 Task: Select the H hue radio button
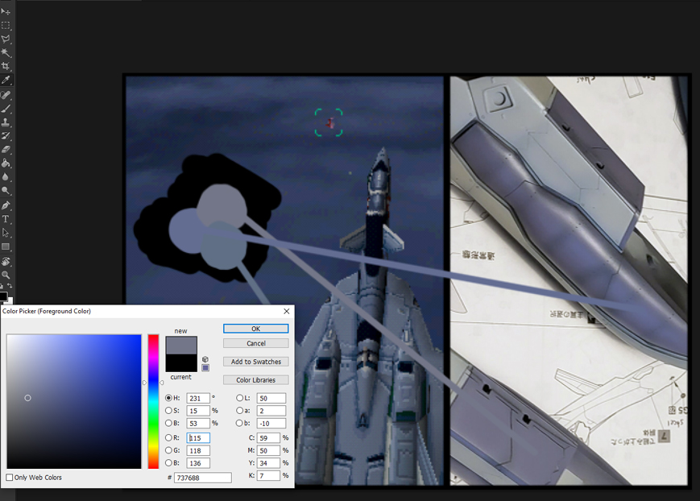(x=168, y=398)
